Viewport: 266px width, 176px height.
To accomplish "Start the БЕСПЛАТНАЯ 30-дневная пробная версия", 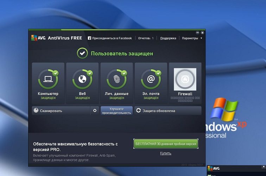I will (x=166, y=144).
